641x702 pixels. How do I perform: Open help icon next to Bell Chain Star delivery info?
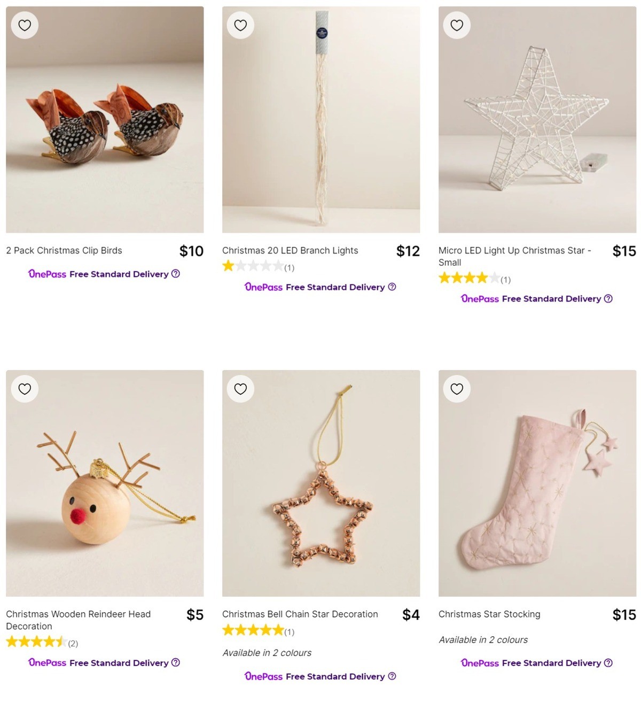coord(394,676)
